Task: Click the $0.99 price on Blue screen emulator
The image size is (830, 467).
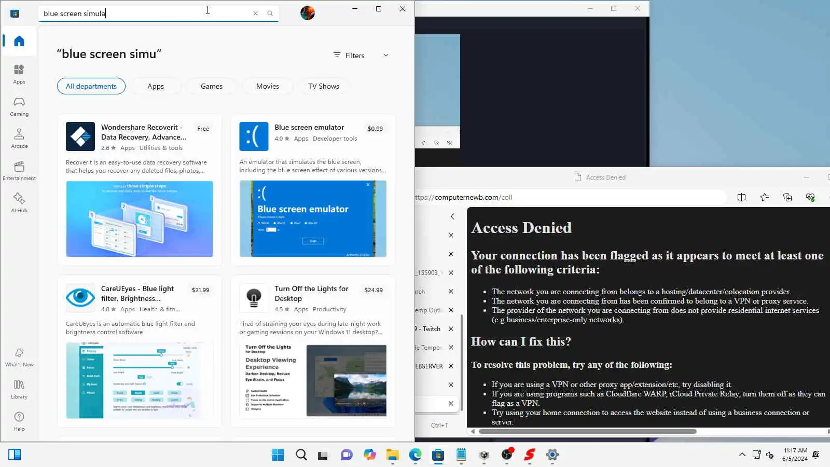Action: click(375, 129)
